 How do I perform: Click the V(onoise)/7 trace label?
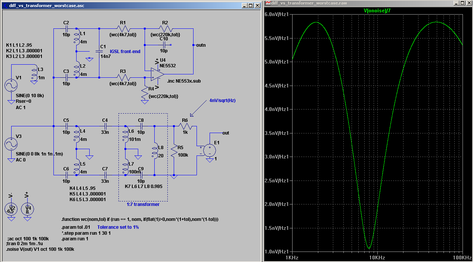pyautogui.click(x=377, y=11)
